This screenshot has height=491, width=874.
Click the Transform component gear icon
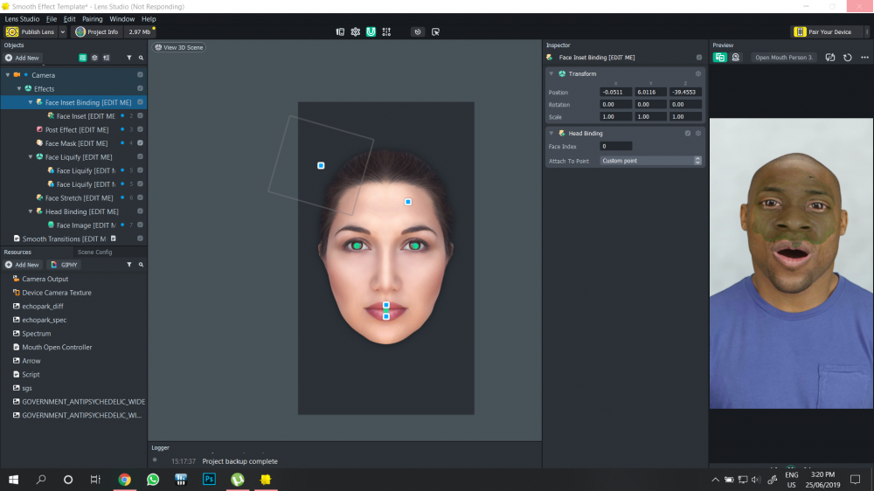point(697,73)
